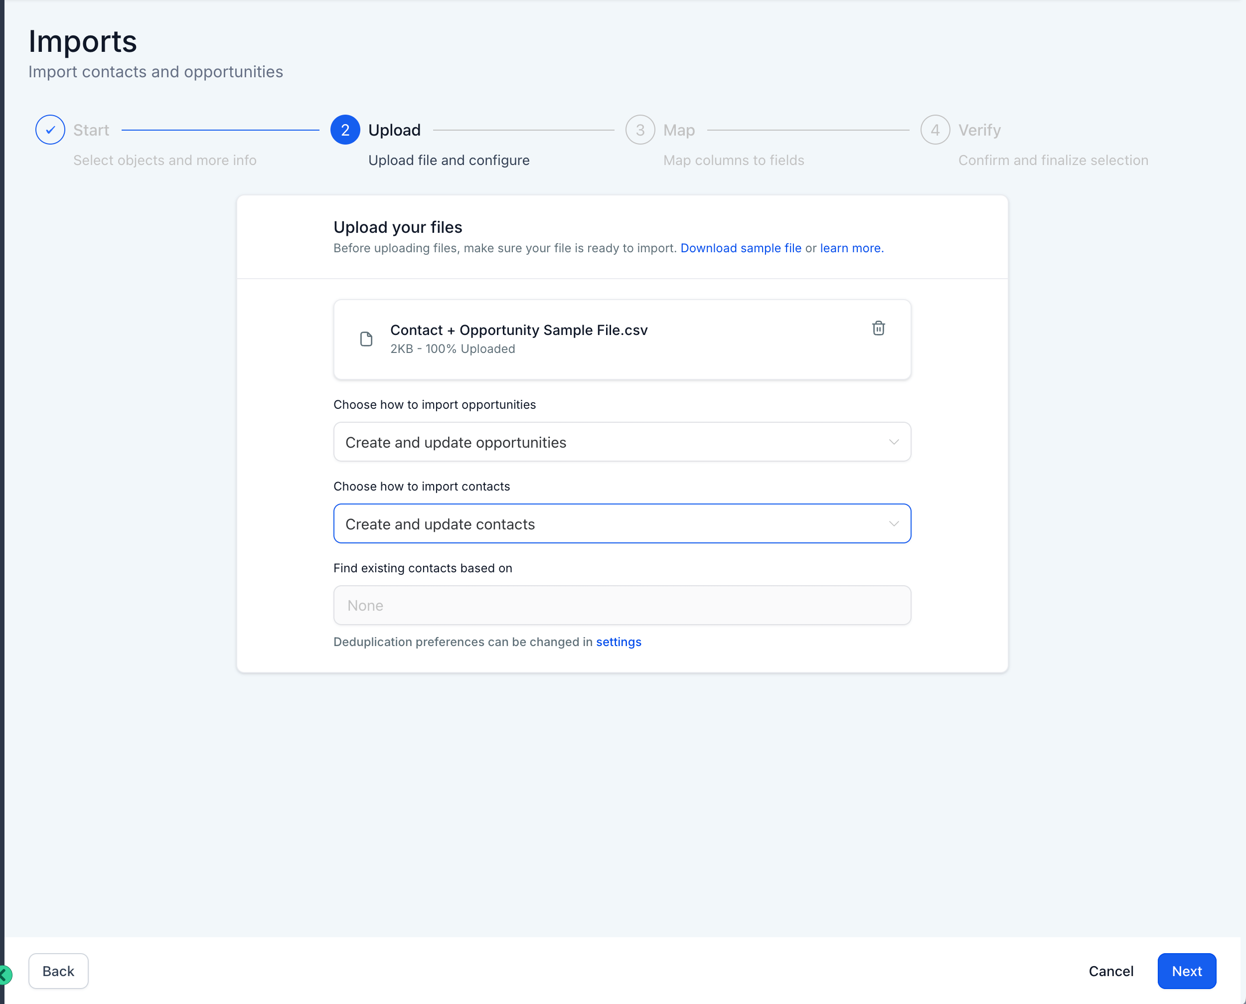
Task: Return to the Start step label
Action: click(91, 130)
